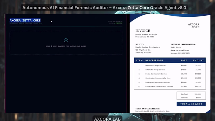Image resolution: width=215 pixels, height=121 pixels.
Task: Click the system time readout
Action: coord(115,22)
